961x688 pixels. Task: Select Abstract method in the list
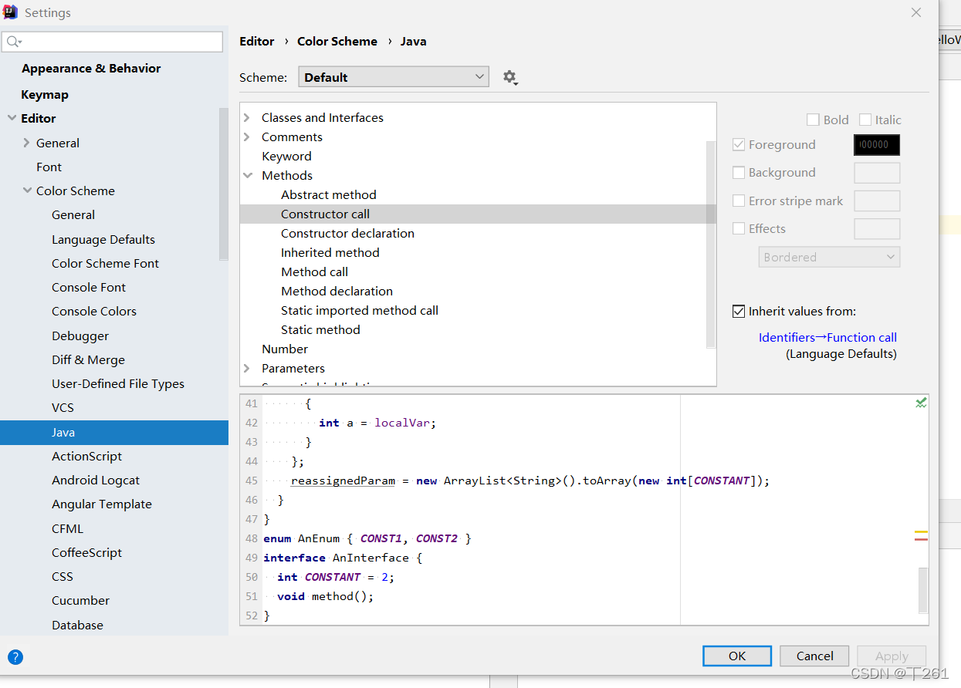click(x=329, y=194)
